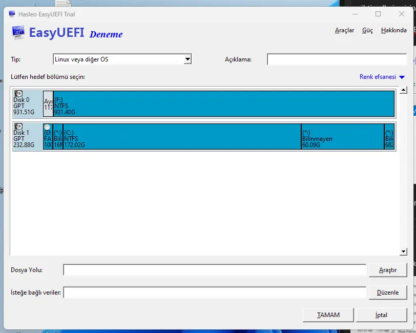Focus the Dosya Yolu input field
This screenshot has height=333, width=416.
pyautogui.click(x=215, y=270)
